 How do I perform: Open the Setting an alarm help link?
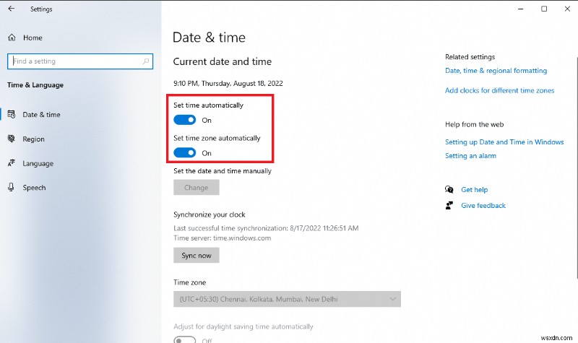click(470, 156)
